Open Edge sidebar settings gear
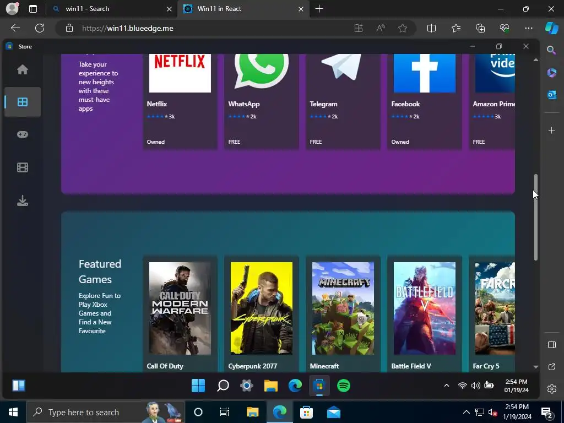 pyautogui.click(x=551, y=389)
